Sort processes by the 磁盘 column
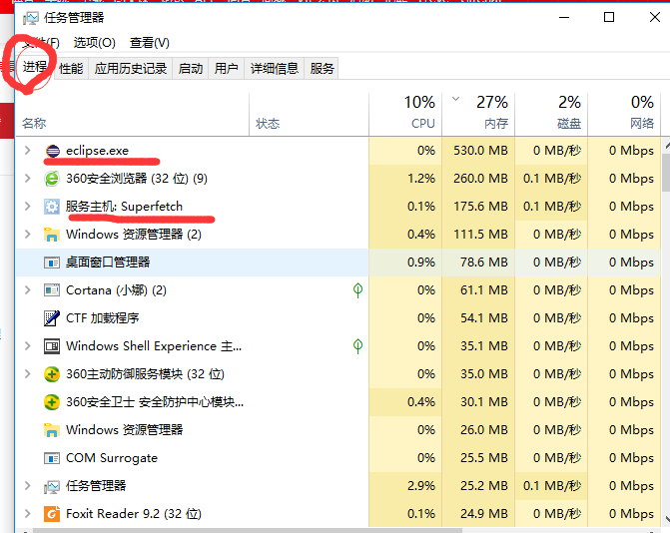 pyautogui.click(x=551, y=115)
